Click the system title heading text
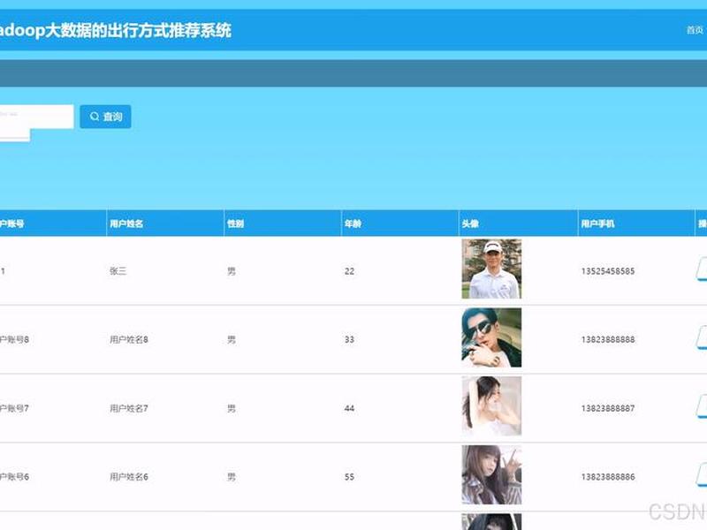707x530 pixels. pos(116,31)
